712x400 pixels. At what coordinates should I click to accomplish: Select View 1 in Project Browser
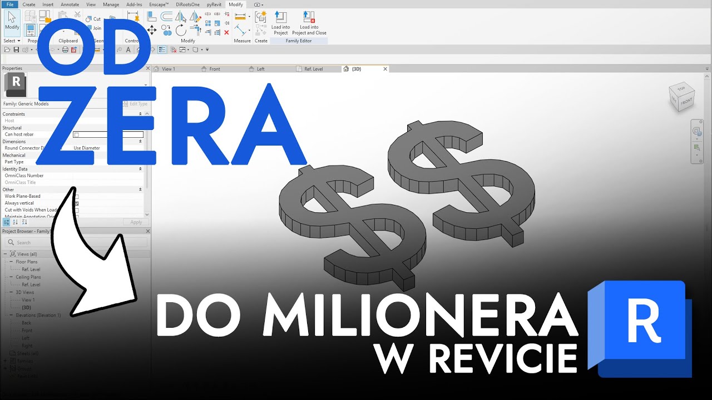(28, 300)
